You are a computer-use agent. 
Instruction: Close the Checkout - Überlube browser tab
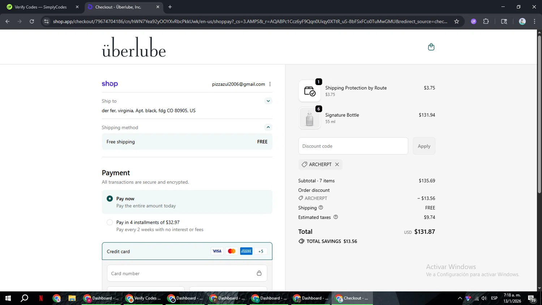pyautogui.click(x=158, y=7)
